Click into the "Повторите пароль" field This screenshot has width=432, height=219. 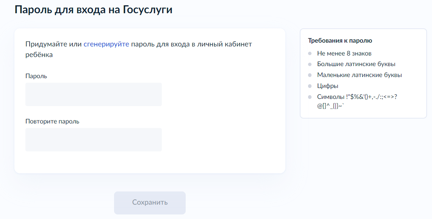coord(94,140)
